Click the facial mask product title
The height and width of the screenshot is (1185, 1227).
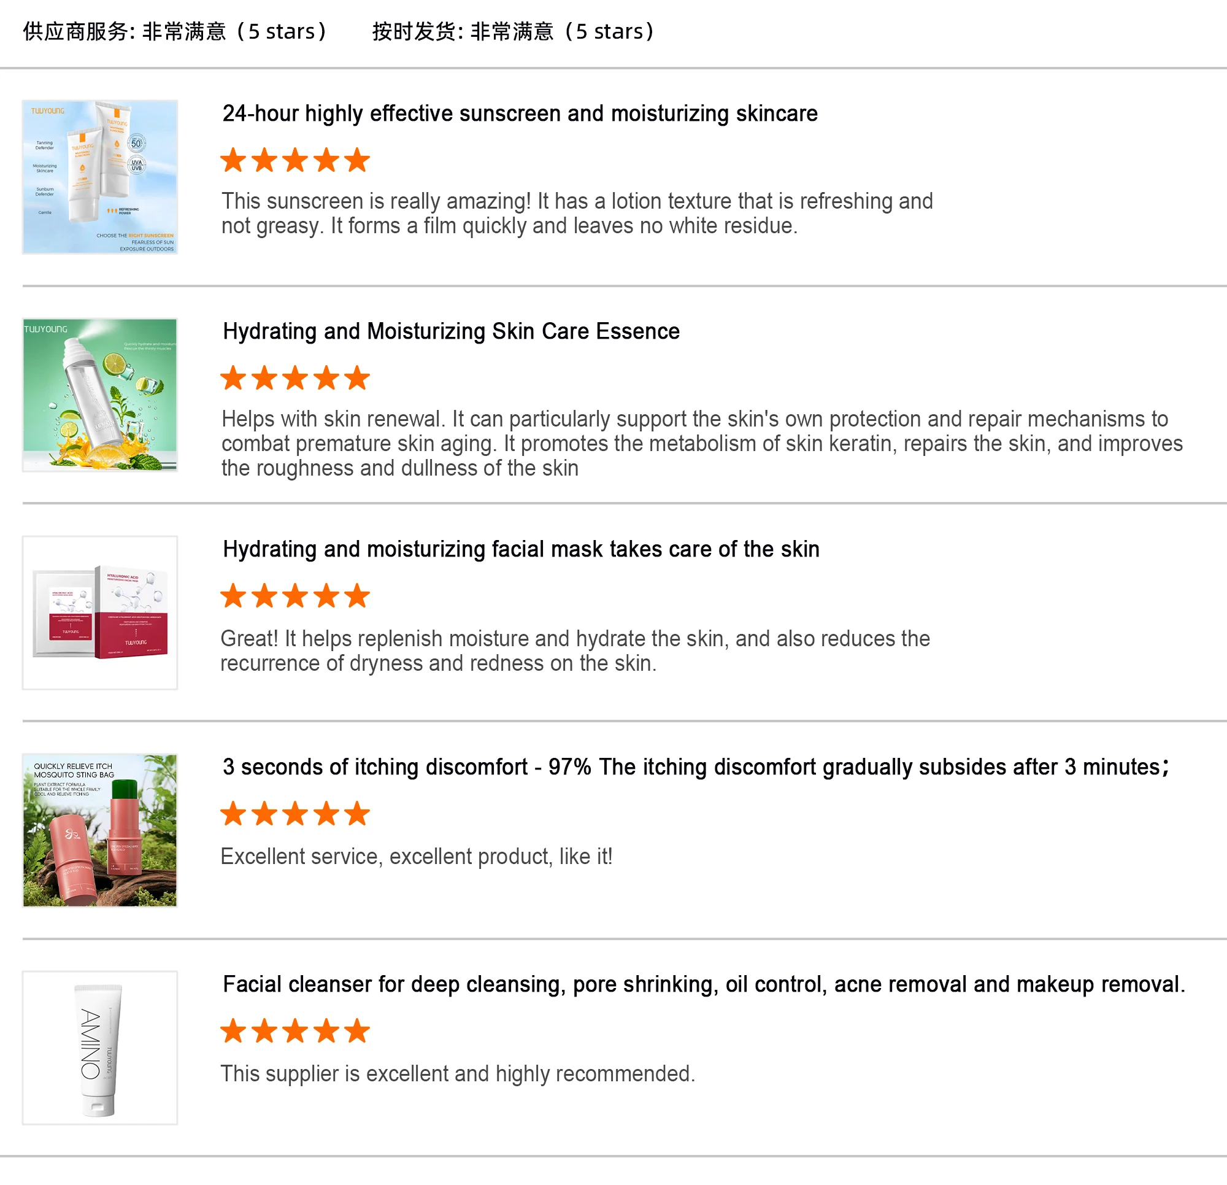pyautogui.click(x=521, y=549)
